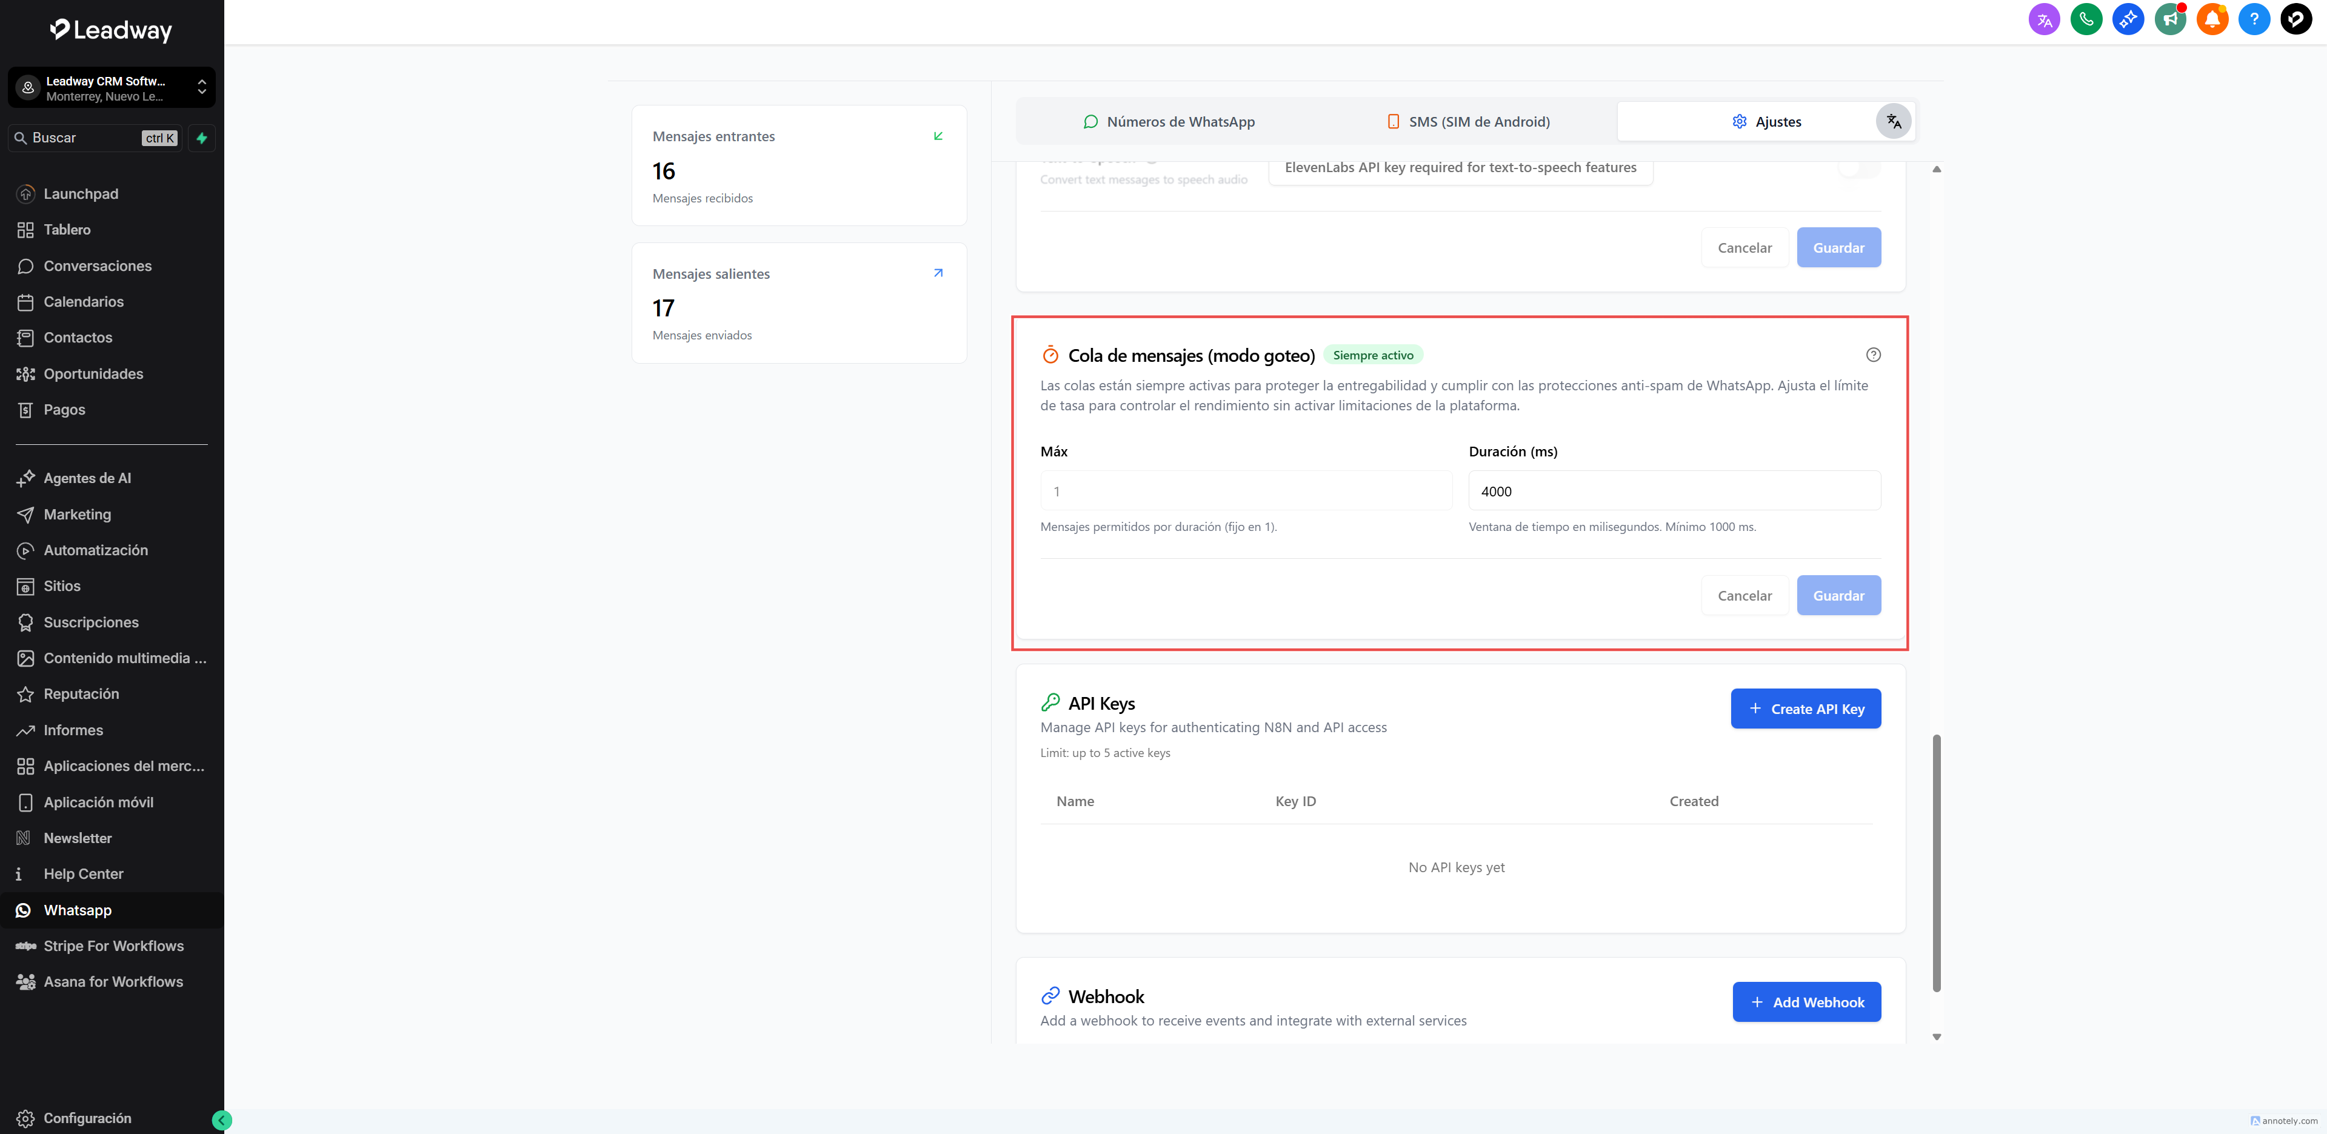
Task: Click the Duración (ms) input field
Action: [x=1674, y=492]
